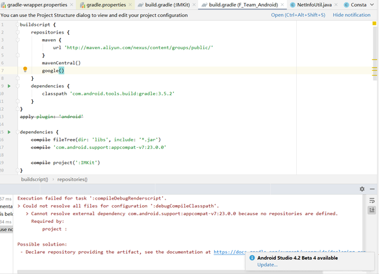Open build.gradle (:IMKit) tab

pos(167,5)
